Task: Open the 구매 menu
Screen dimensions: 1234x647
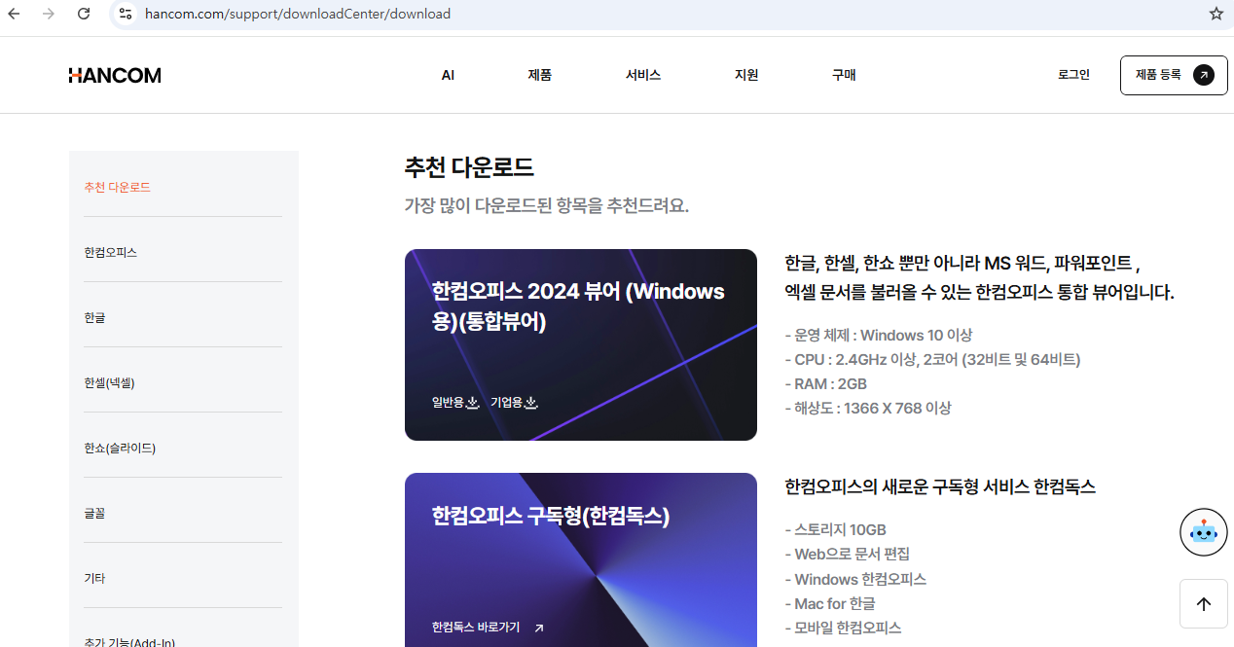Action: point(844,75)
